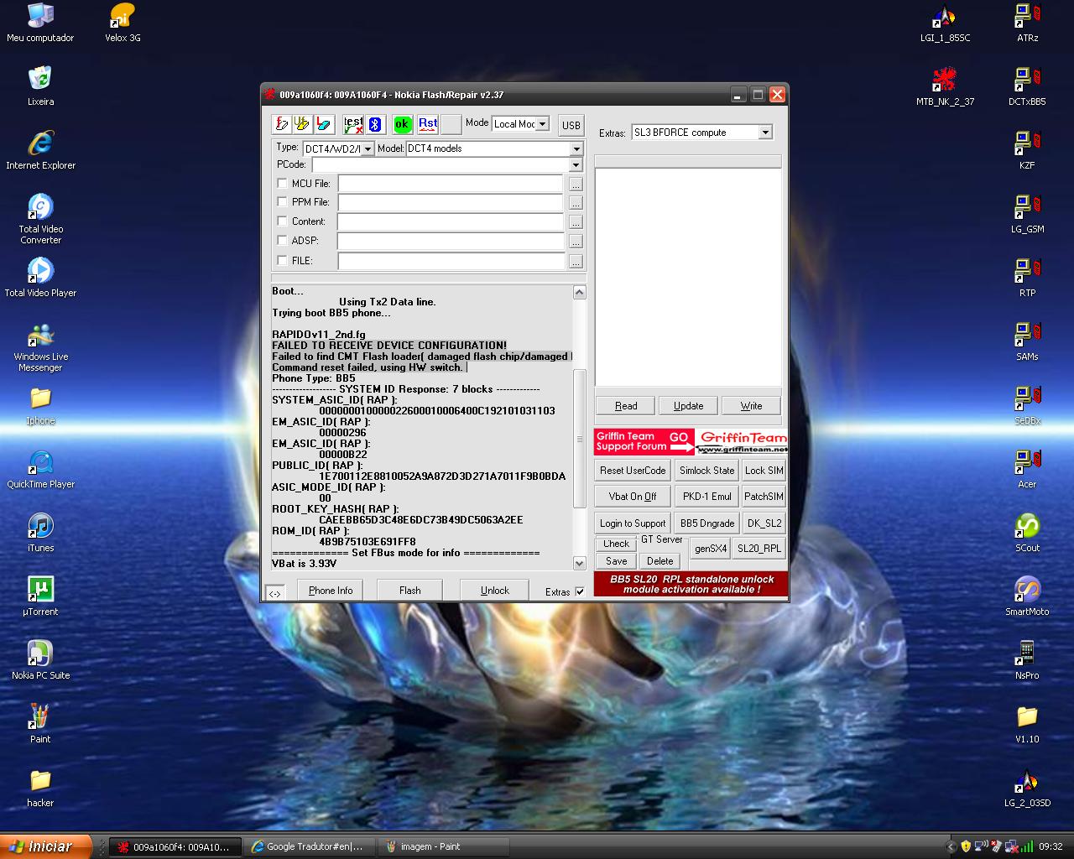
Task: Open Meu computador desktop icon
Action: click(40, 23)
